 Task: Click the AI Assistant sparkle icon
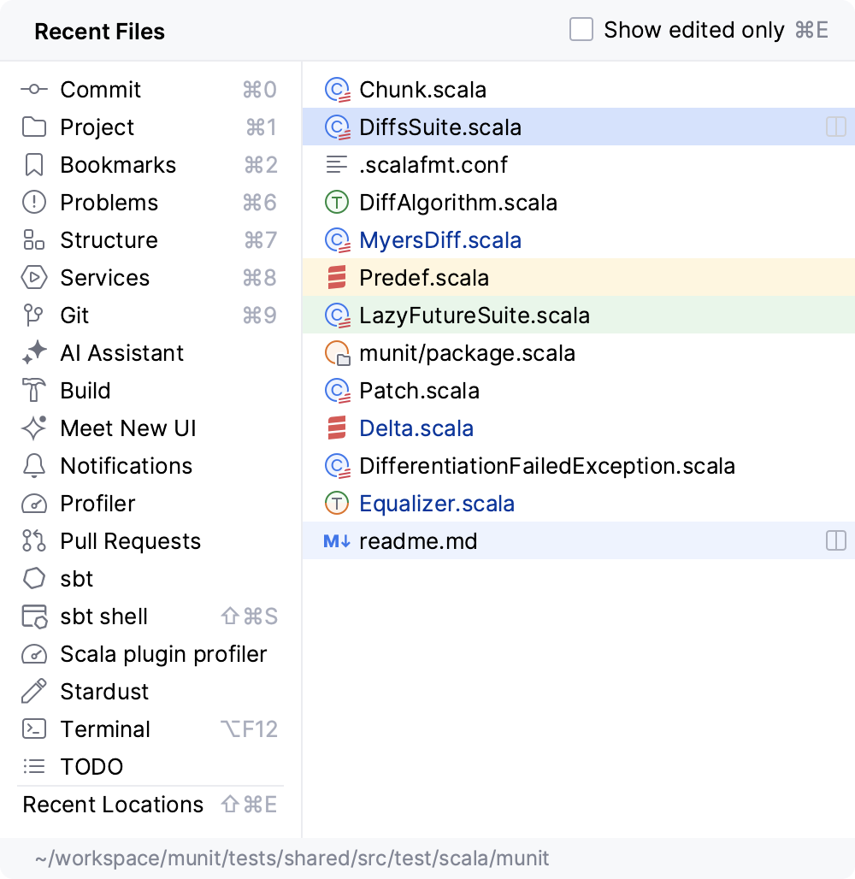(34, 353)
